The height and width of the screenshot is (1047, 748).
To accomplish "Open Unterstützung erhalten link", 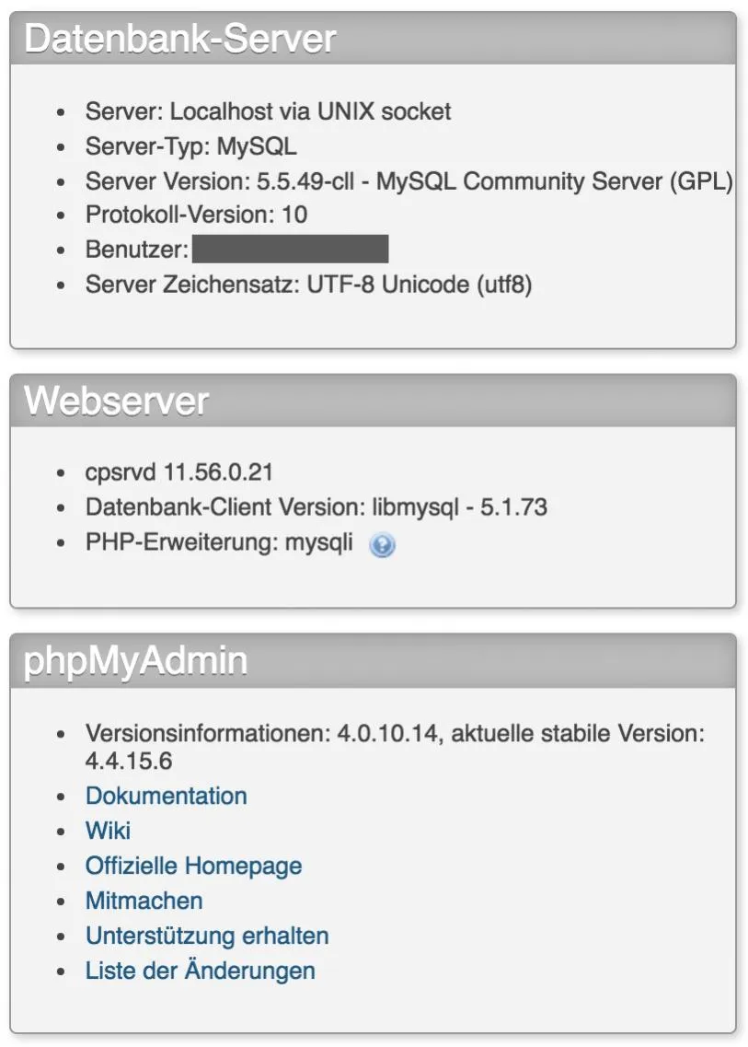I will click(207, 936).
